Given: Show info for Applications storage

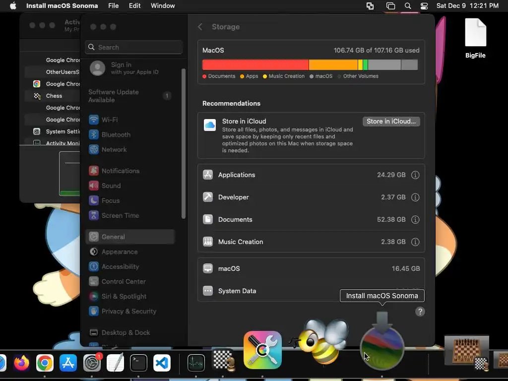Looking at the screenshot, I should 415,175.
